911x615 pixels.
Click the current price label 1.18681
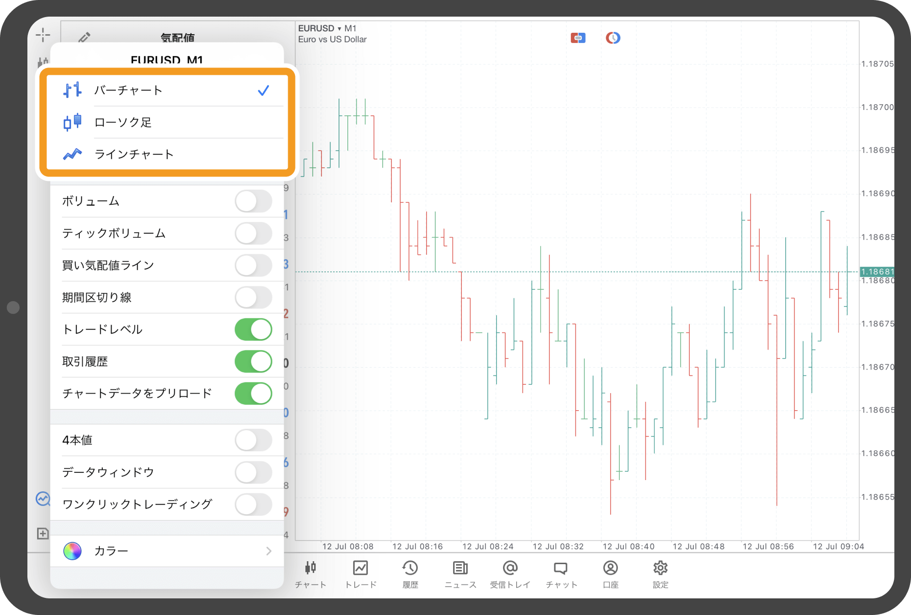(x=877, y=272)
